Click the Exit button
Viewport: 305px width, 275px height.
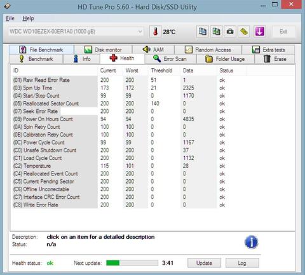click(x=283, y=32)
